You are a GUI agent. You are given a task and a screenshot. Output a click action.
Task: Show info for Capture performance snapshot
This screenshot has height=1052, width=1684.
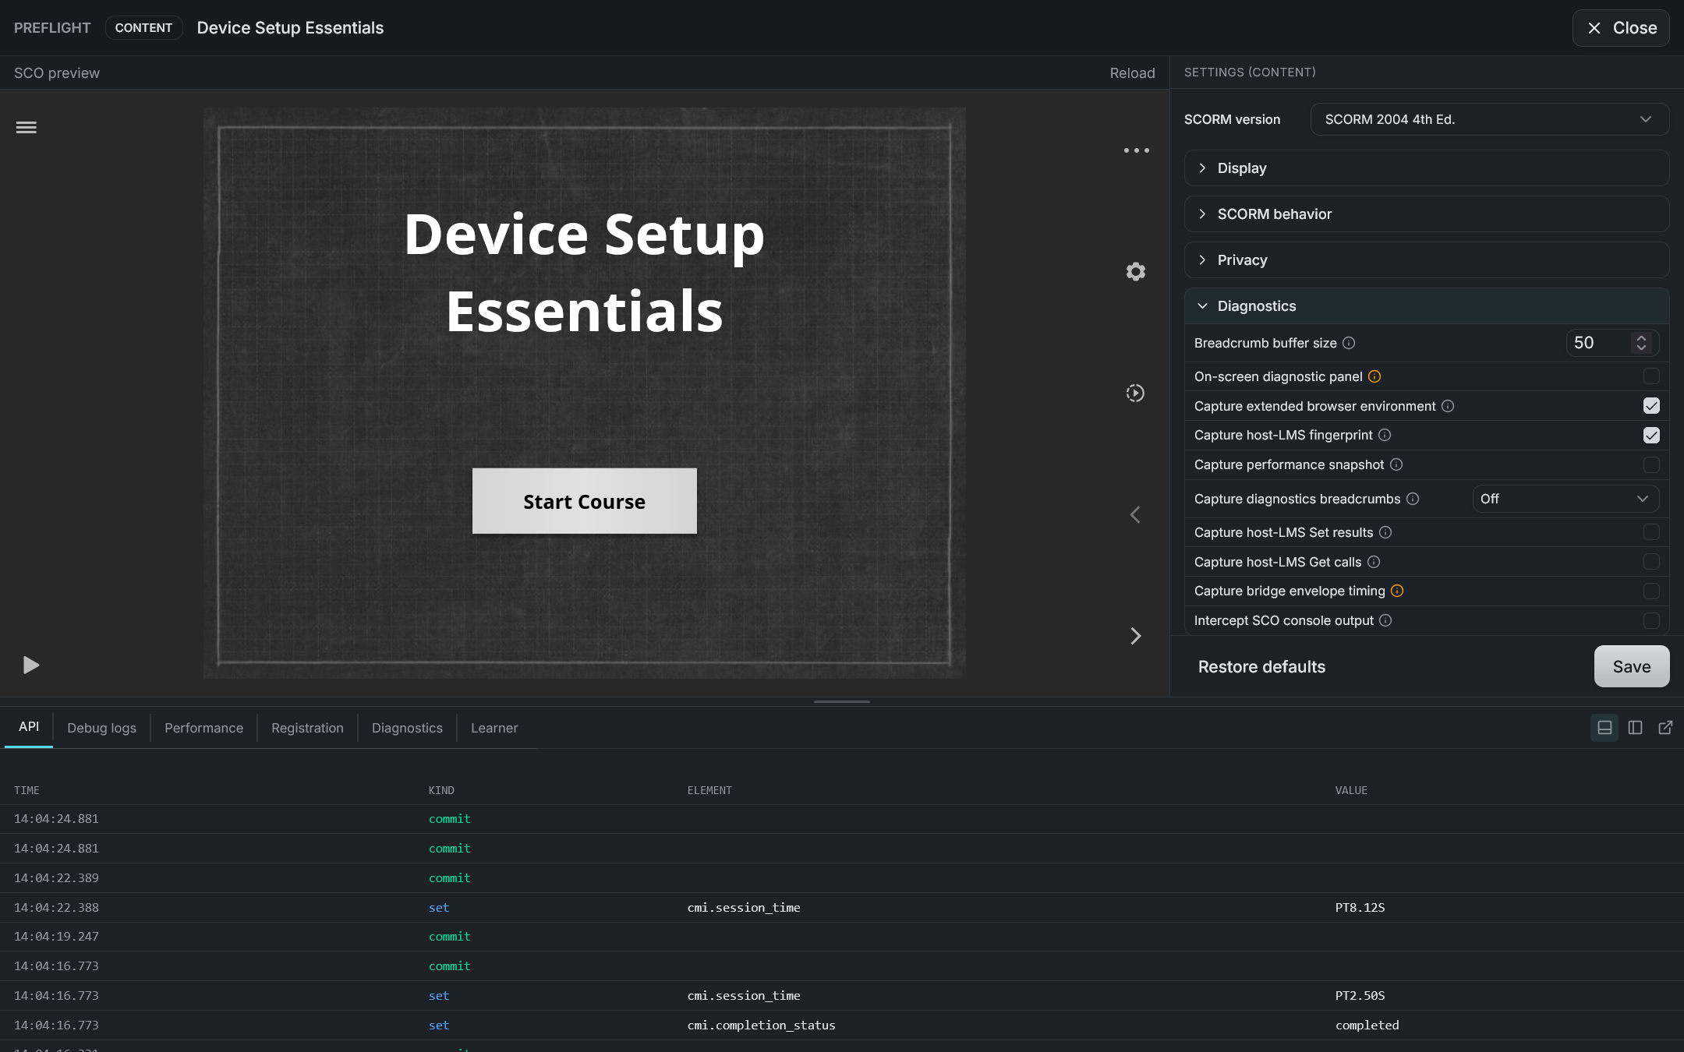pyautogui.click(x=1396, y=464)
